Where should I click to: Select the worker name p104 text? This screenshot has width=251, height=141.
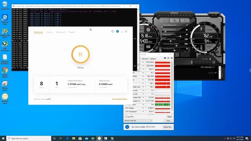point(49,99)
